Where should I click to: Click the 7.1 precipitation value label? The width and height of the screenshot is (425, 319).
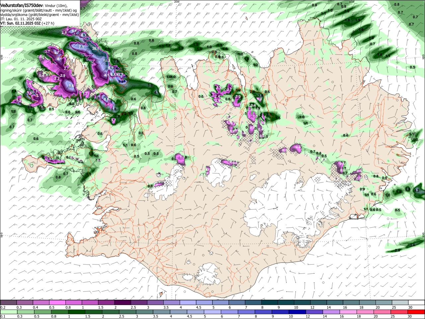[x=81, y=47]
